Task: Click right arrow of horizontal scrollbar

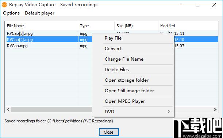Action: tap(215, 110)
